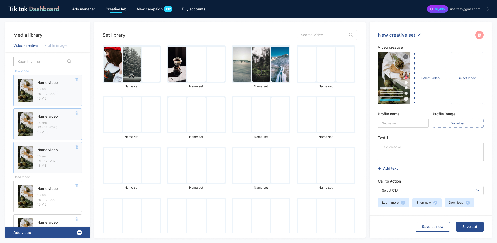
Task: Click the edit pencil beside New creative set
Action: tap(419, 35)
